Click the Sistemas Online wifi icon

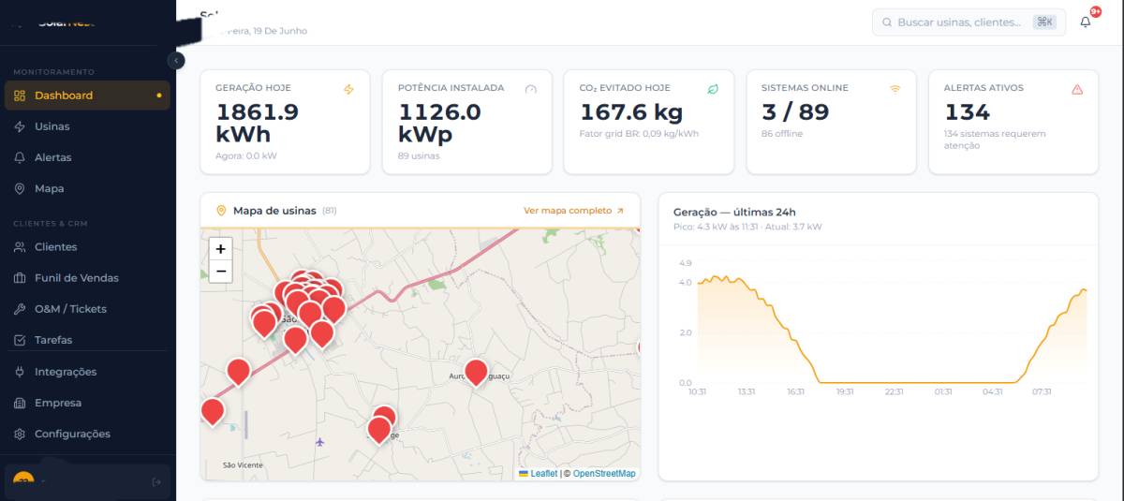coord(895,89)
